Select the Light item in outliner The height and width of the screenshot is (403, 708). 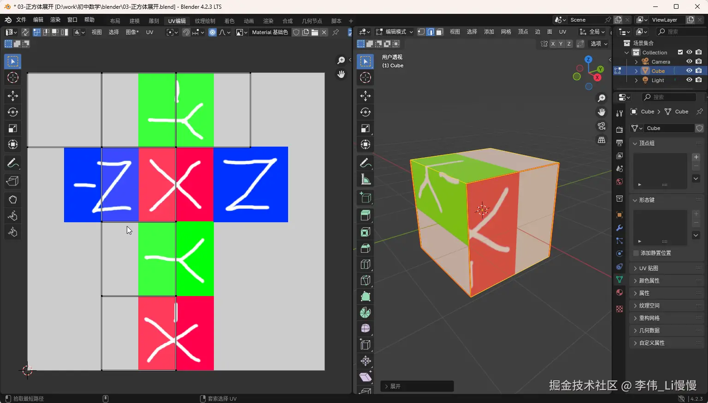click(658, 80)
